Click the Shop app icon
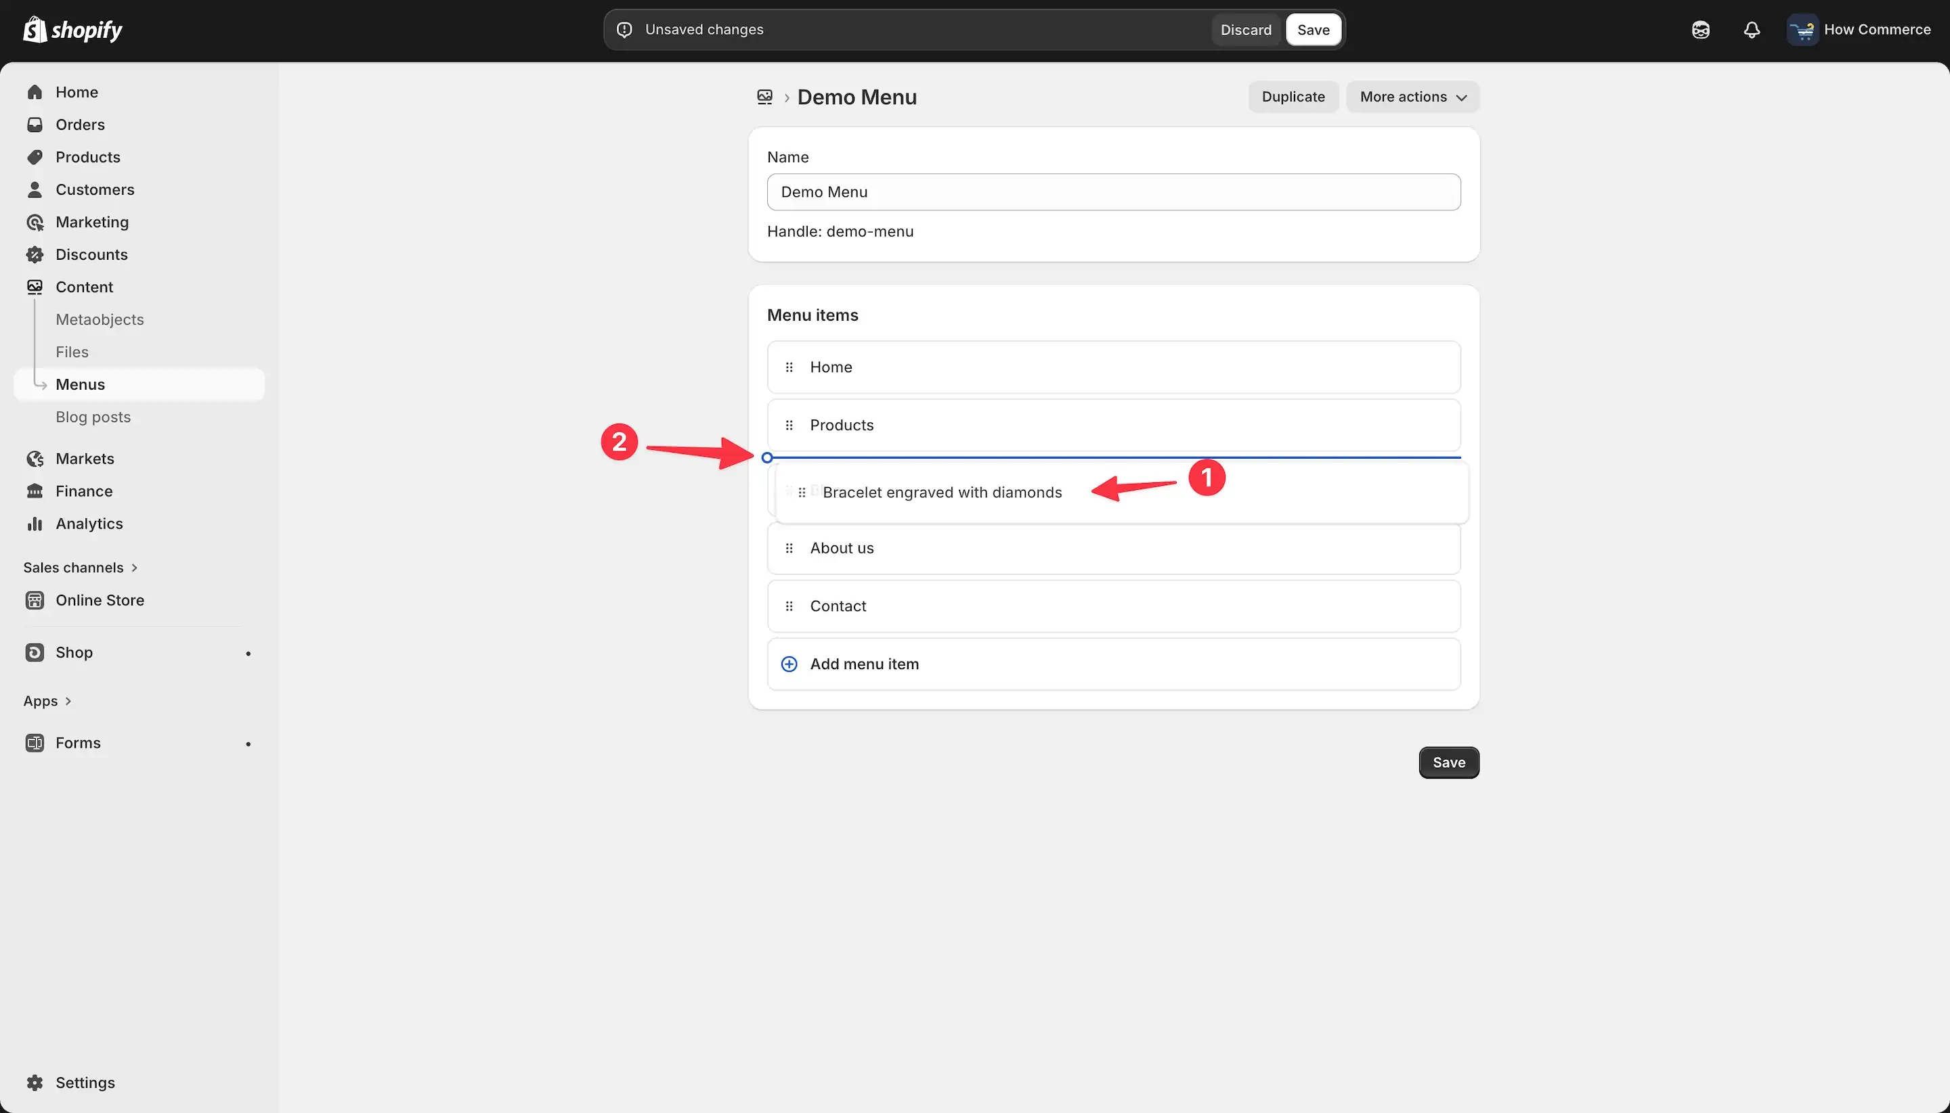 pos(35,652)
